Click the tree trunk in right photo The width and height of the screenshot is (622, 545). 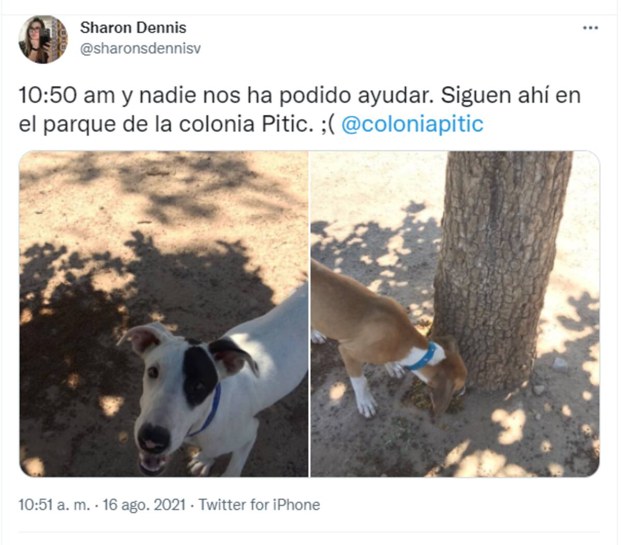click(500, 269)
